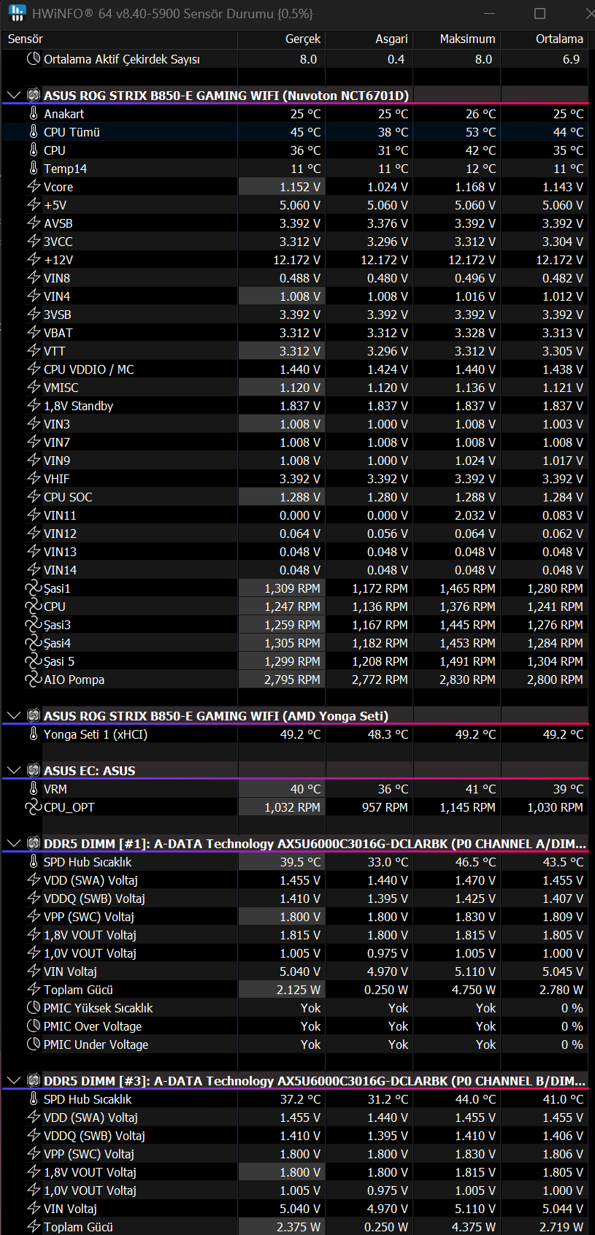
Task: Click the fan icon beside AIO Pompa
Action: point(34,679)
